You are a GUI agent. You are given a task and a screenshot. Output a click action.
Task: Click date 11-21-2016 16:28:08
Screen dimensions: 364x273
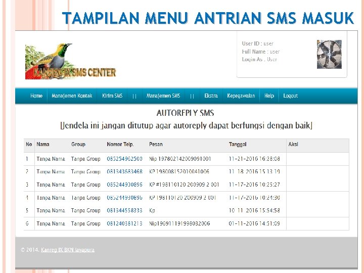click(x=254, y=159)
